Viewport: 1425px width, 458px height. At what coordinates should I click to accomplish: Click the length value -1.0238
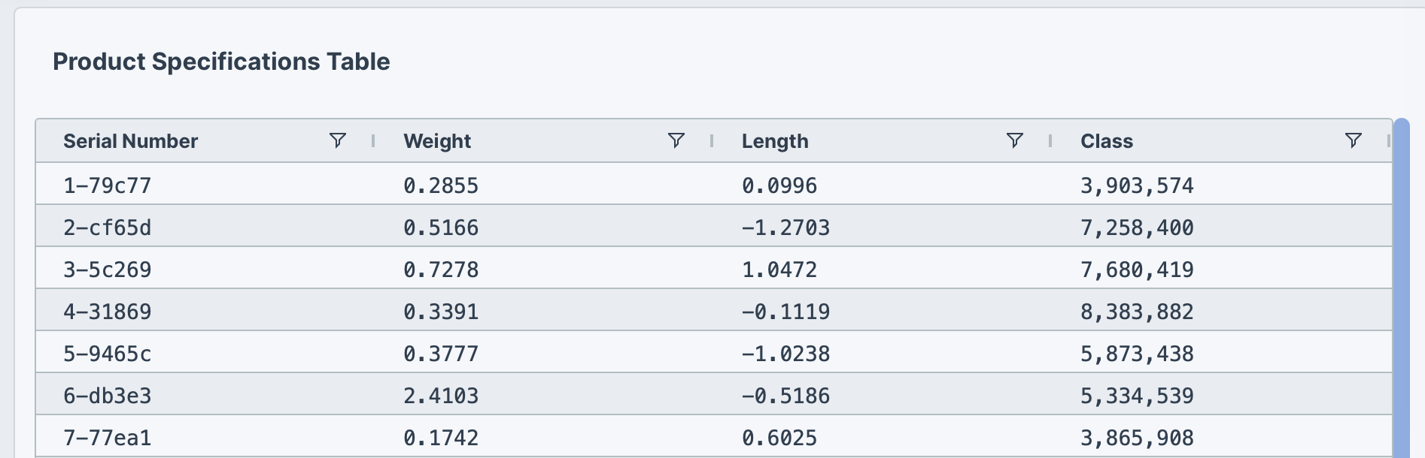pos(785,353)
